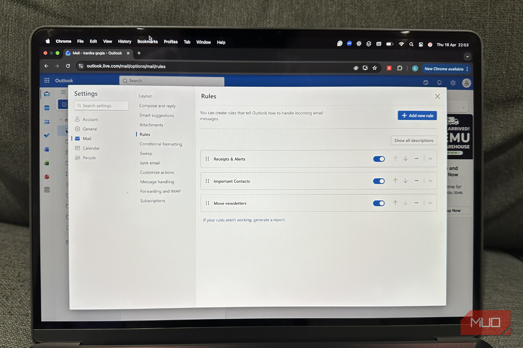Disable the Receipts & Alerts rule
This screenshot has width=523, height=348.
379,159
